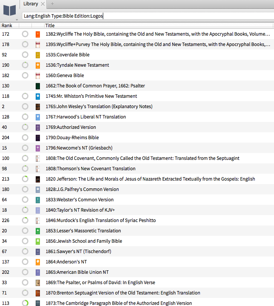The image size is (274, 306).
Task: Click cover icon of 1662 Book of Common Prayer
Action: [x=38, y=86]
